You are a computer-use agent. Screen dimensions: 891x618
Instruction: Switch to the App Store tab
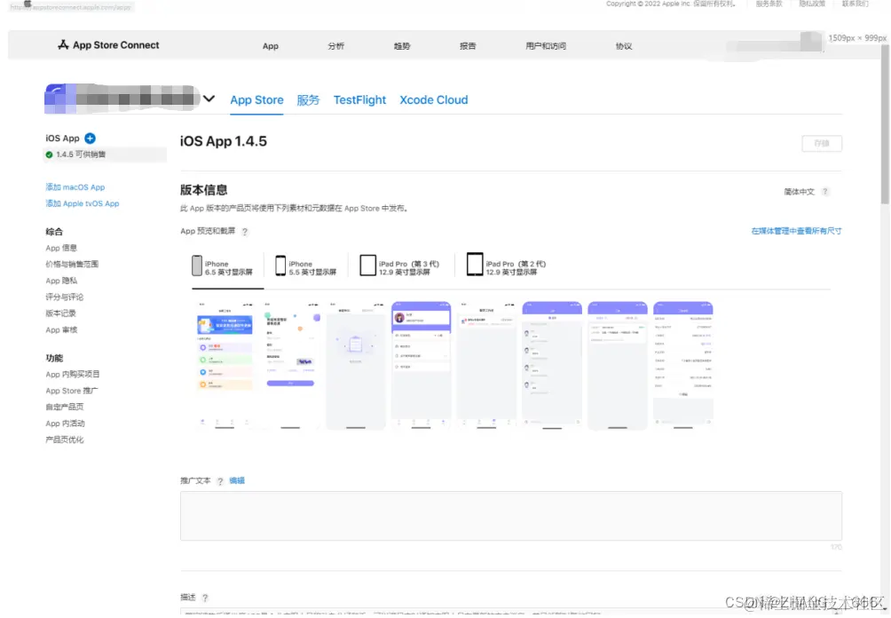tap(256, 100)
